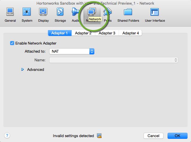Open the adapter Name dropdown
The image size is (191, 142).
pos(114,60)
